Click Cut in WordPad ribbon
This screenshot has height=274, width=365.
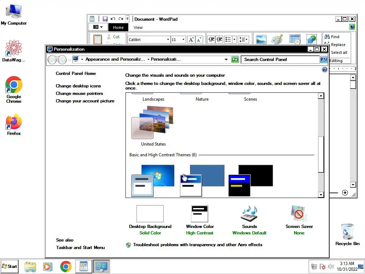[113, 37]
